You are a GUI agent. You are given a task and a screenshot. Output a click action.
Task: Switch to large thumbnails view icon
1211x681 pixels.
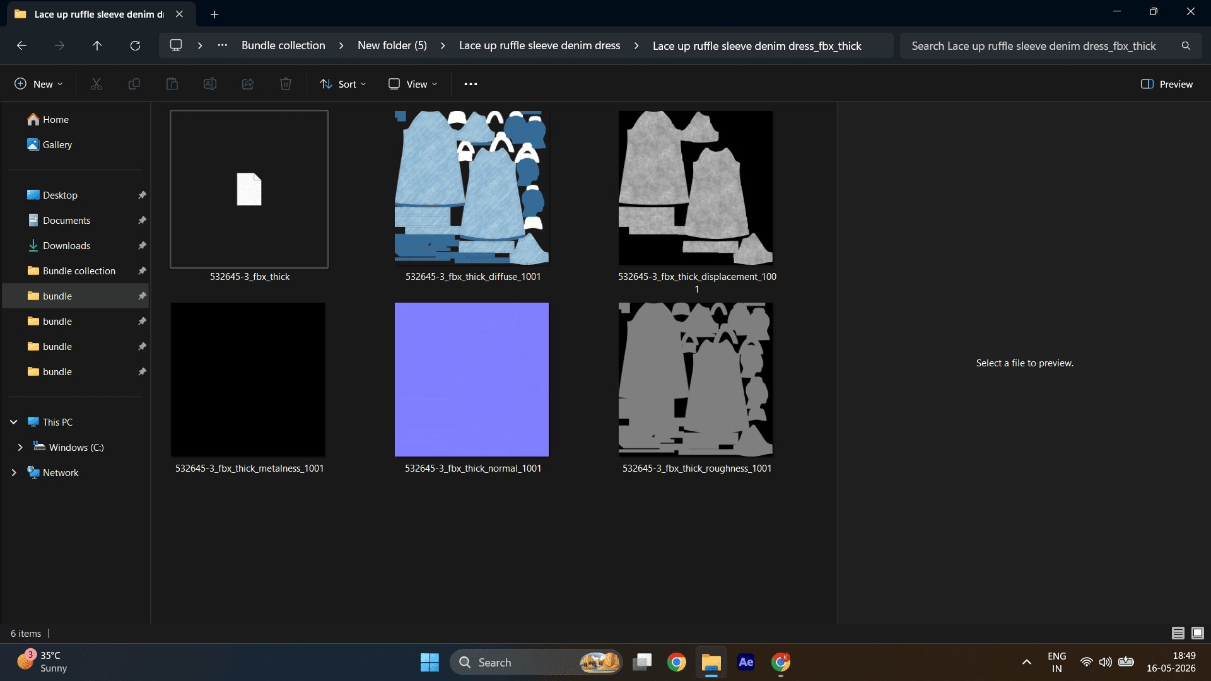pyautogui.click(x=1198, y=633)
